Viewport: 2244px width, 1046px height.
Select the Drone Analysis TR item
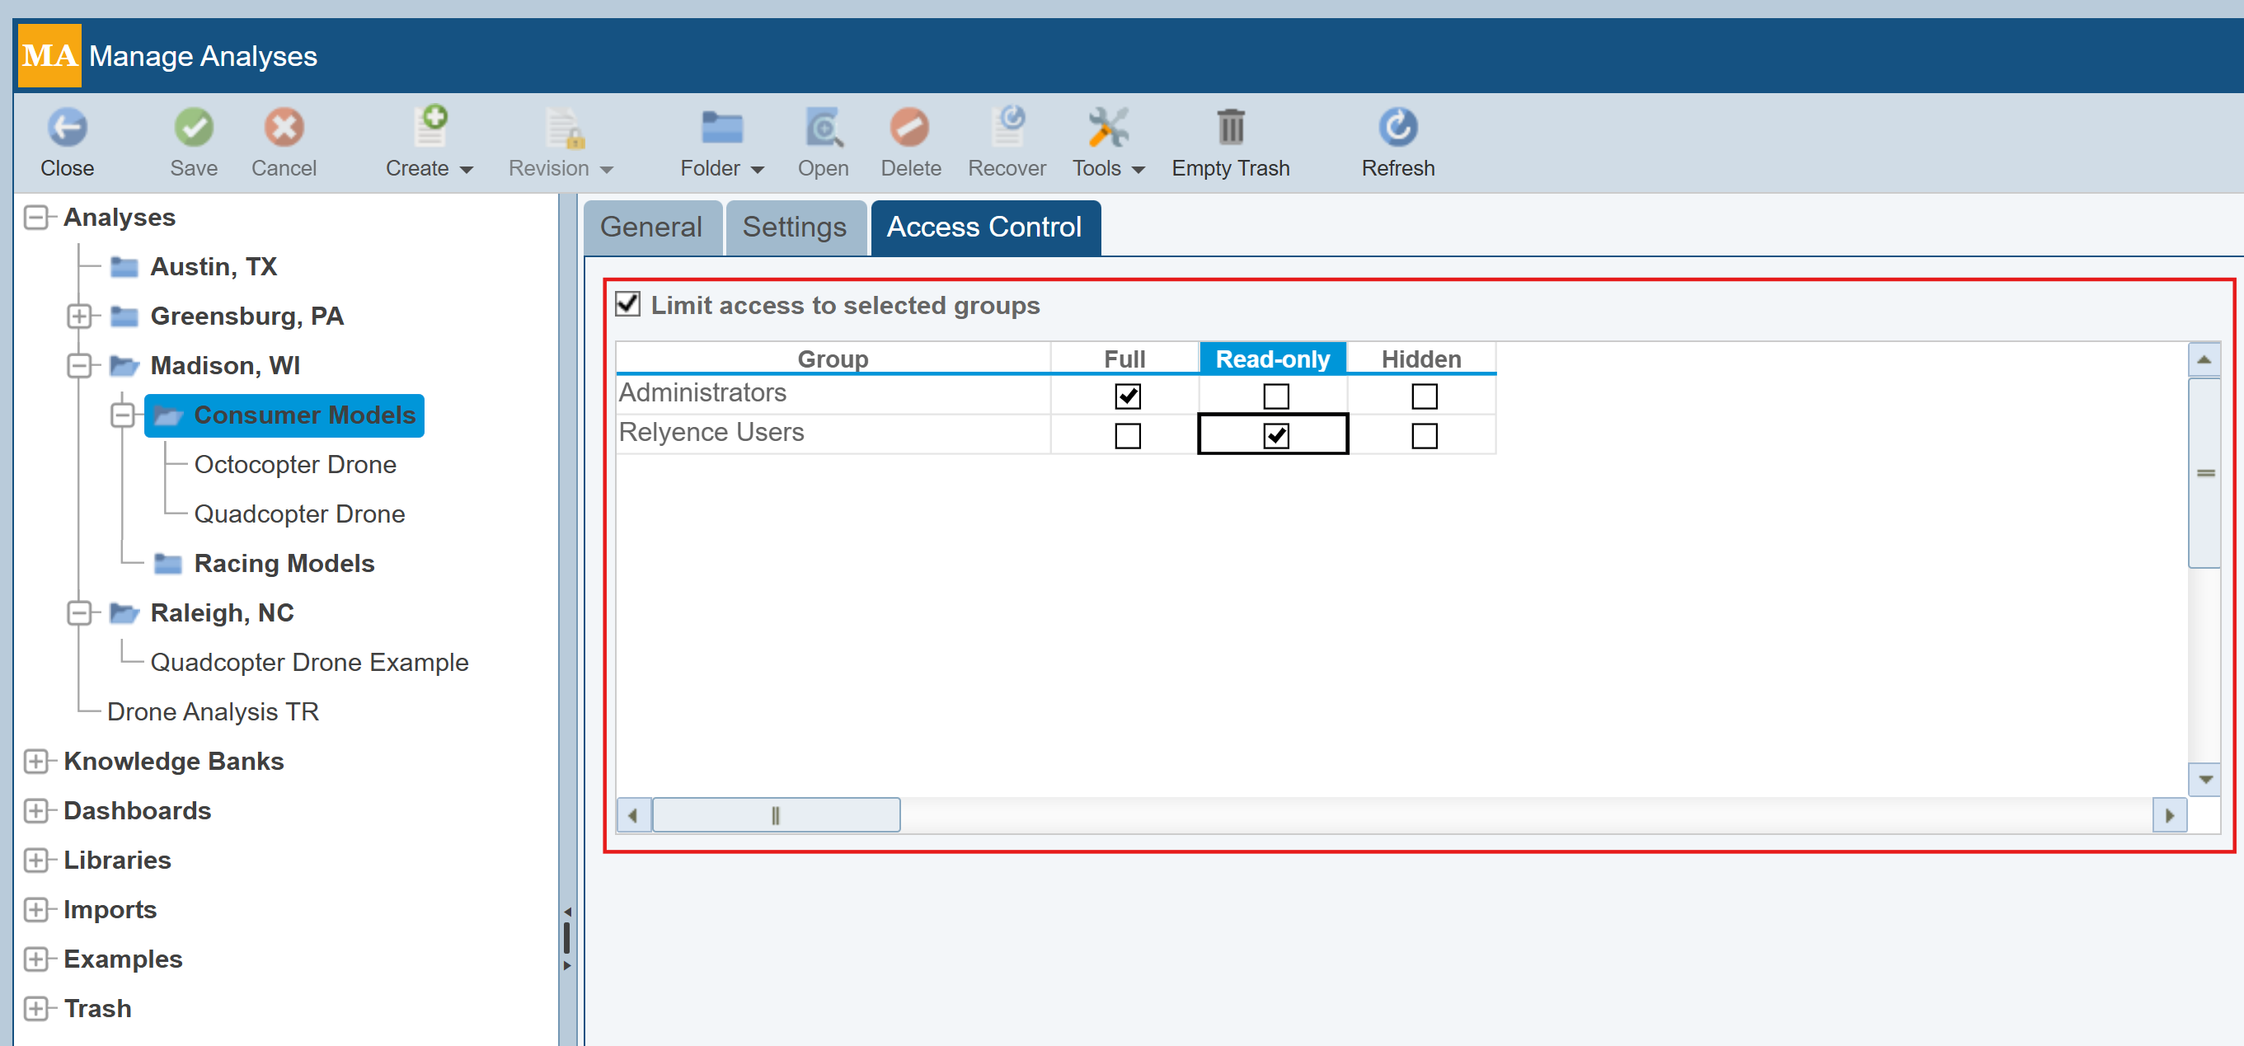pyautogui.click(x=213, y=711)
